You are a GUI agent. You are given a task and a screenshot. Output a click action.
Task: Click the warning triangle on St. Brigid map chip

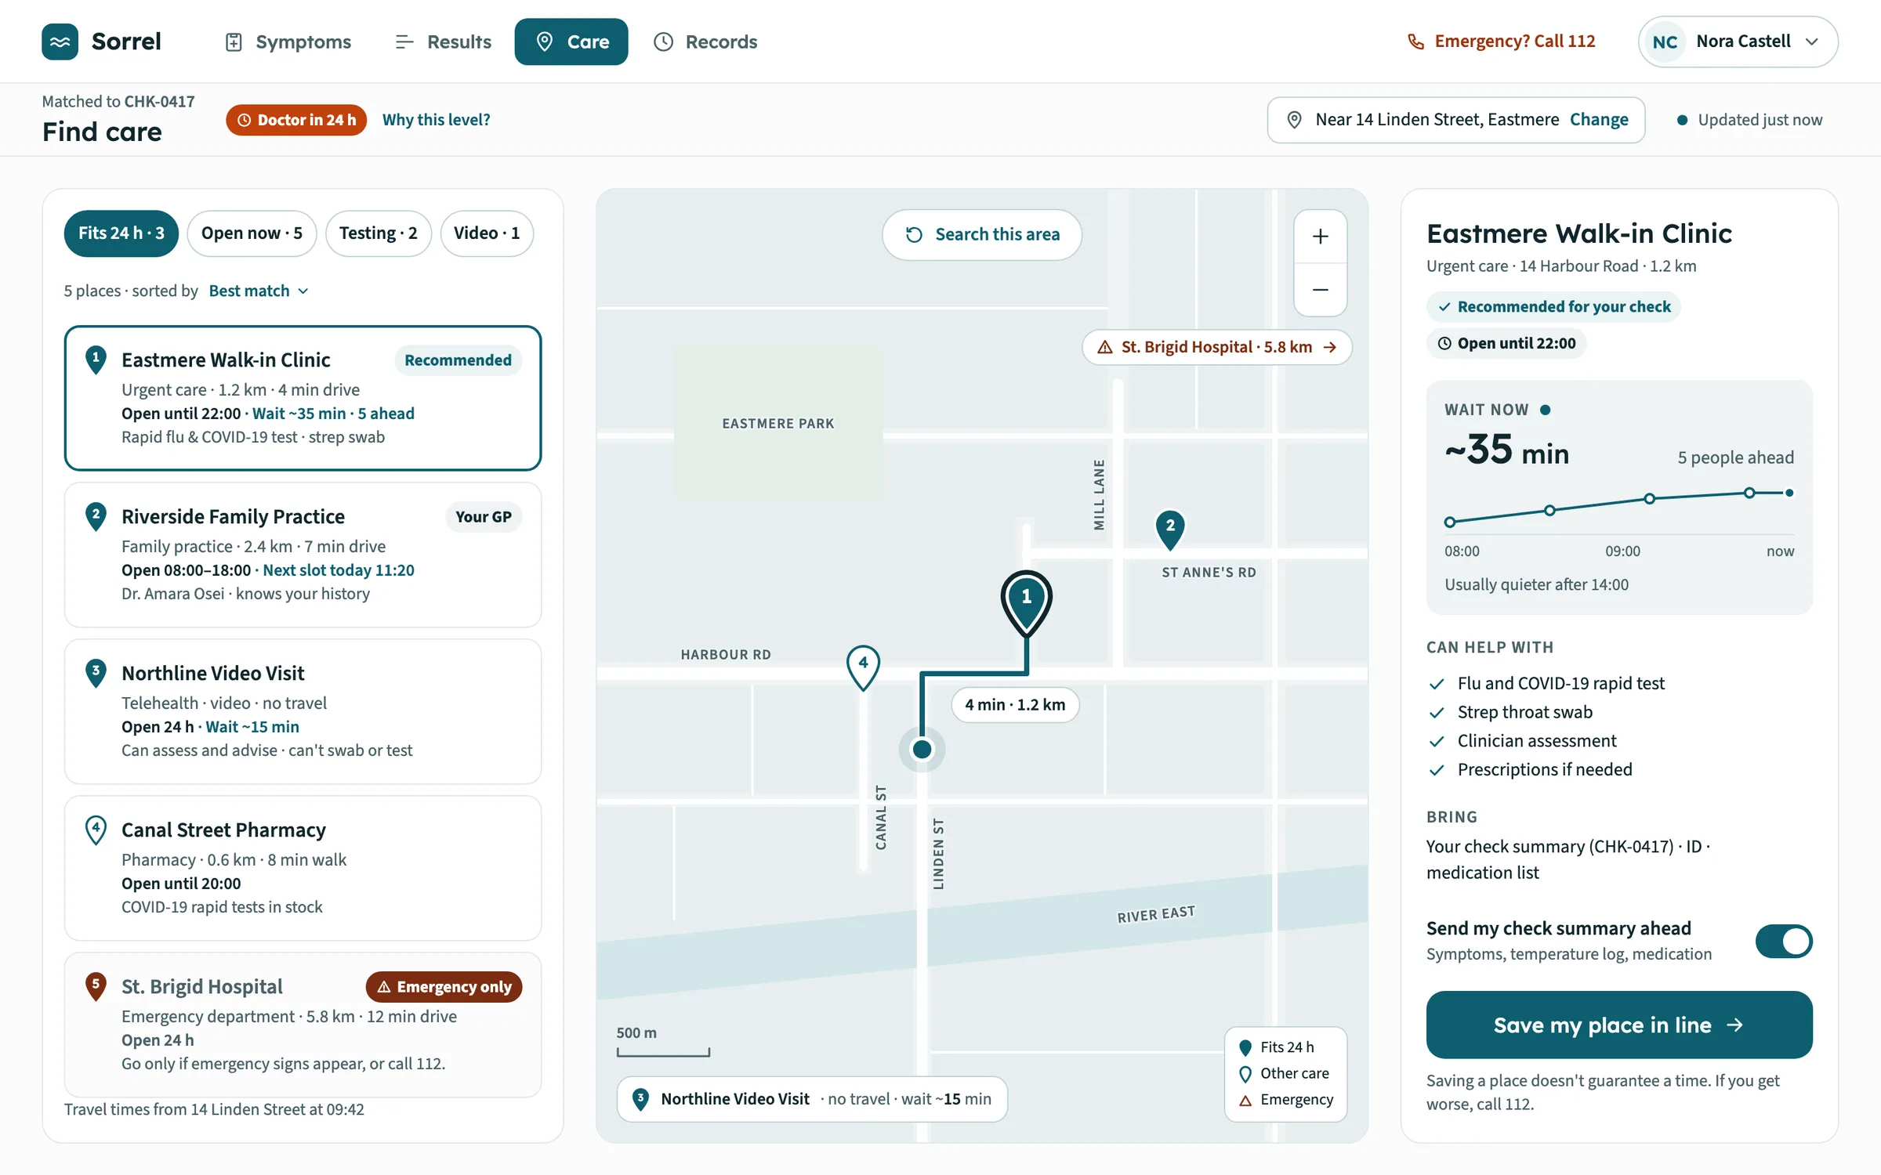point(1105,347)
